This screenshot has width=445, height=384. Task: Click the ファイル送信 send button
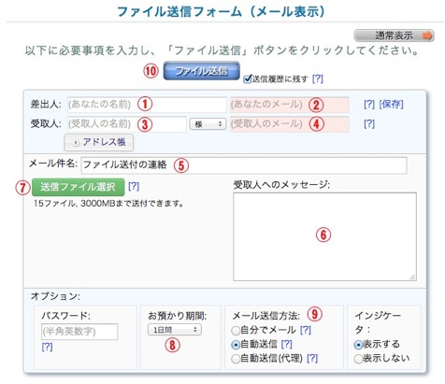point(202,71)
